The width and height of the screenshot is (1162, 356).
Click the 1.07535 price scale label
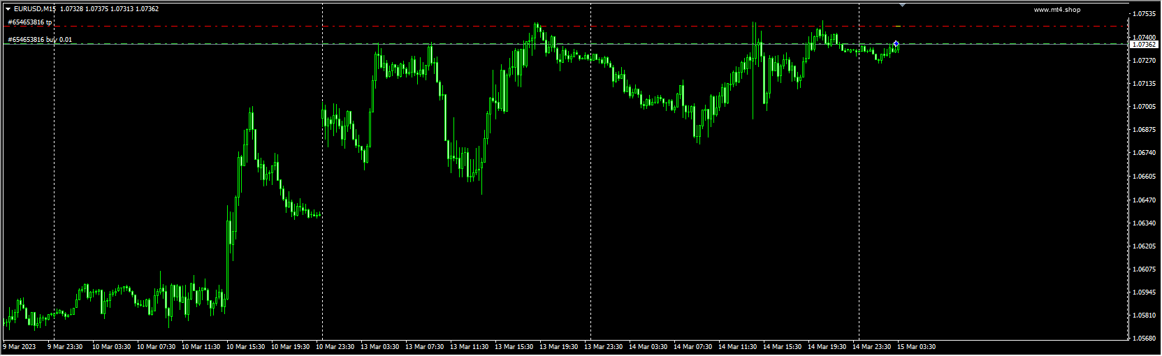[1143, 14]
